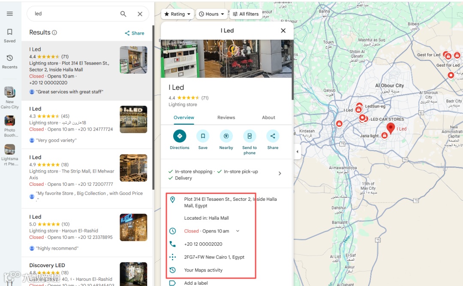Screen dimensions: 463x286
Task: Switch to the About tab
Action: [268, 117]
